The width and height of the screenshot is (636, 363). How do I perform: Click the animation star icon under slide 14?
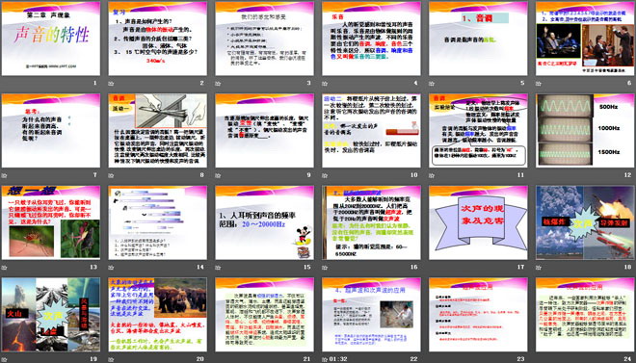(x=111, y=268)
